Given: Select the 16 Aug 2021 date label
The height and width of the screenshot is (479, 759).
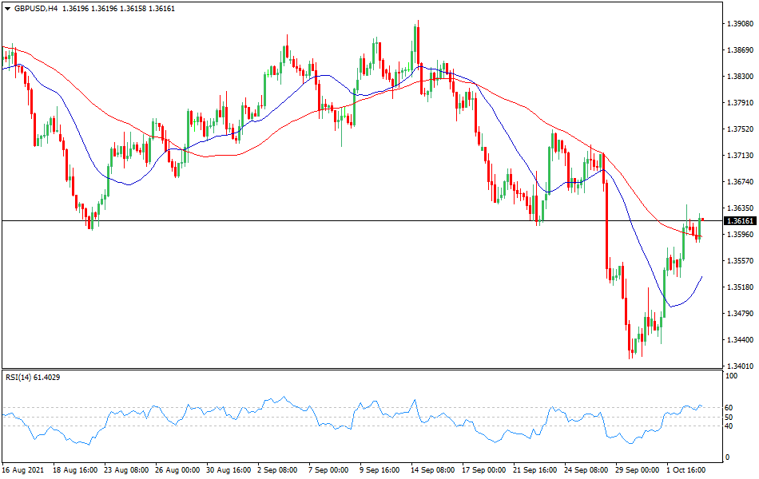Looking at the screenshot, I should click(x=25, y=470).
